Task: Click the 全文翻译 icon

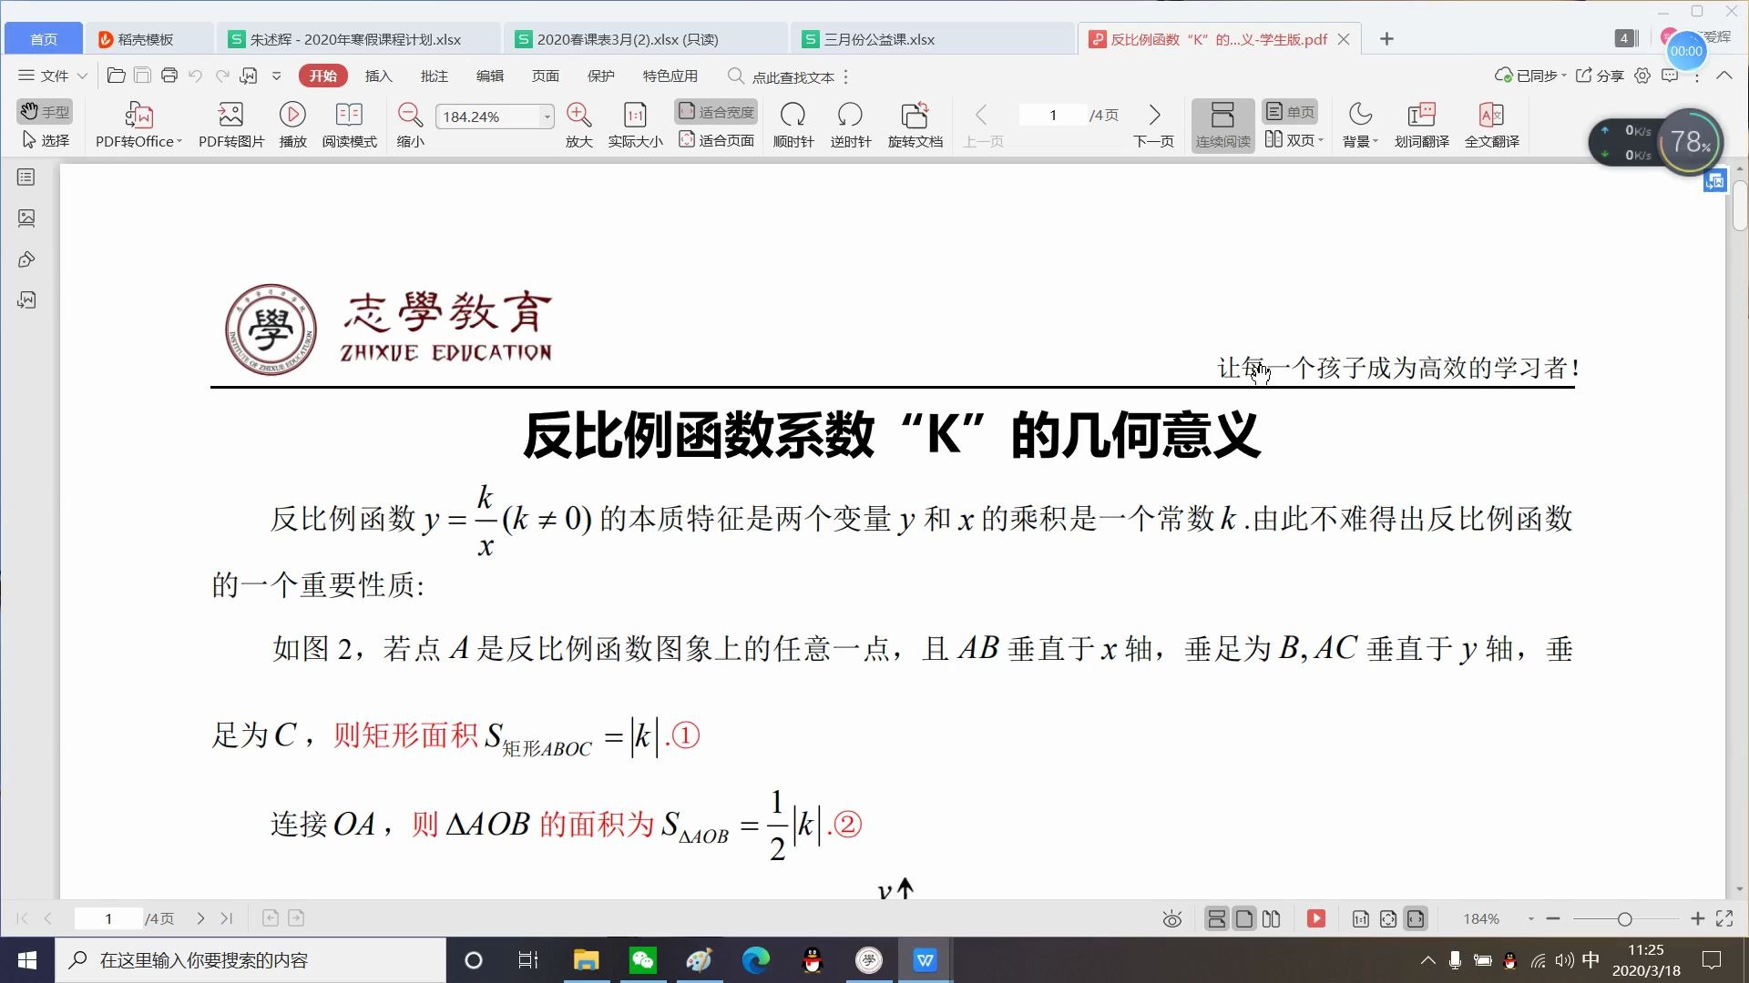Action: (x=1491, y=116)
